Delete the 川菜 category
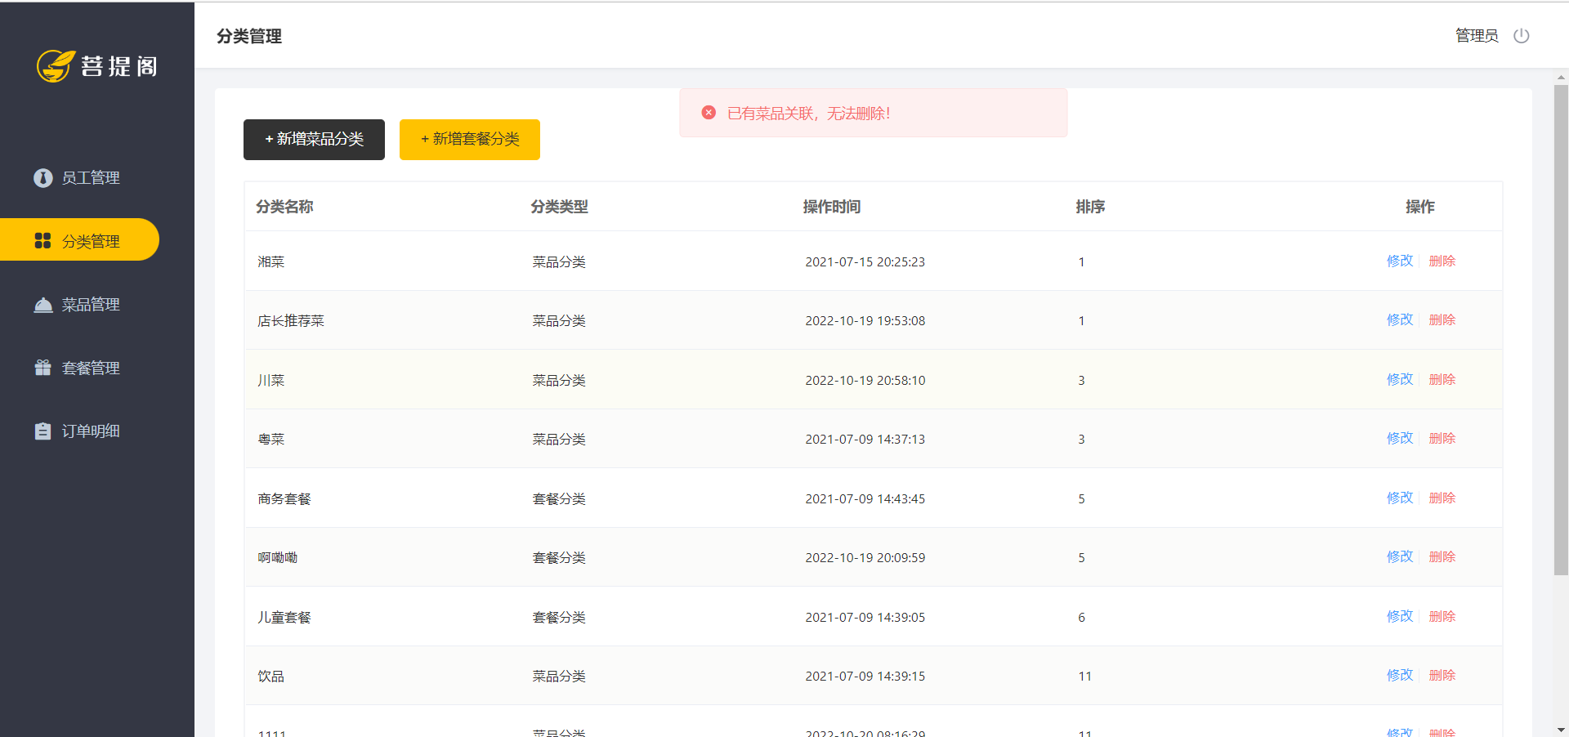This screenshot has width=1569, height=737. pyautogui.click(x=1442, y=379)
